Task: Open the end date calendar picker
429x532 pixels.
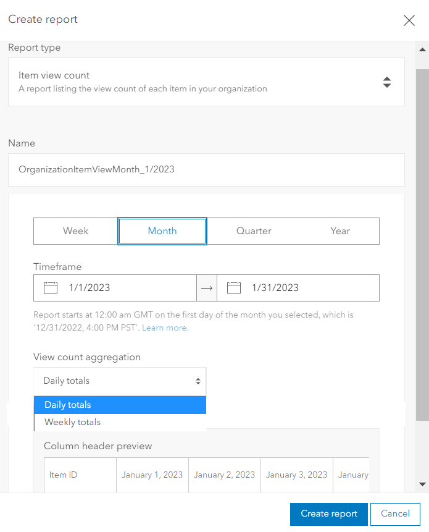Action: point(233,287)
